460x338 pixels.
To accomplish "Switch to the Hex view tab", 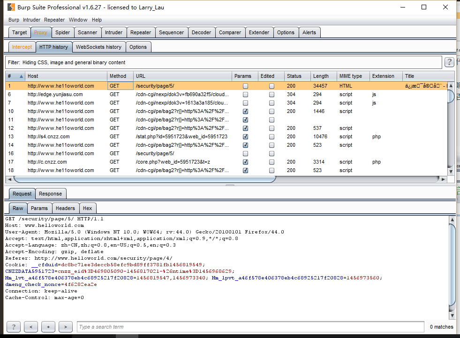I will tap(87, 208).
